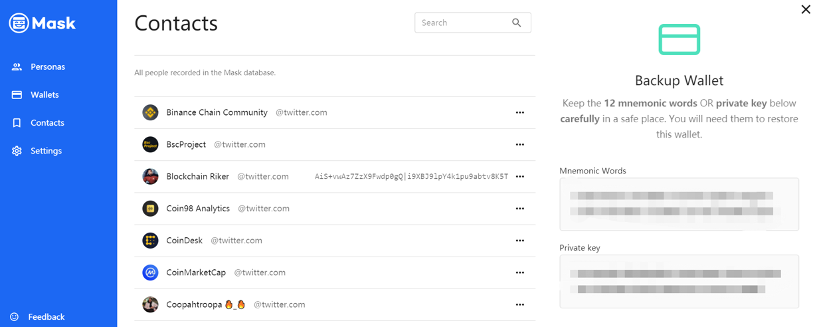Open Settings from the sidebar
819x327 pixels.
pyautogui.click(x=46, y=151)
